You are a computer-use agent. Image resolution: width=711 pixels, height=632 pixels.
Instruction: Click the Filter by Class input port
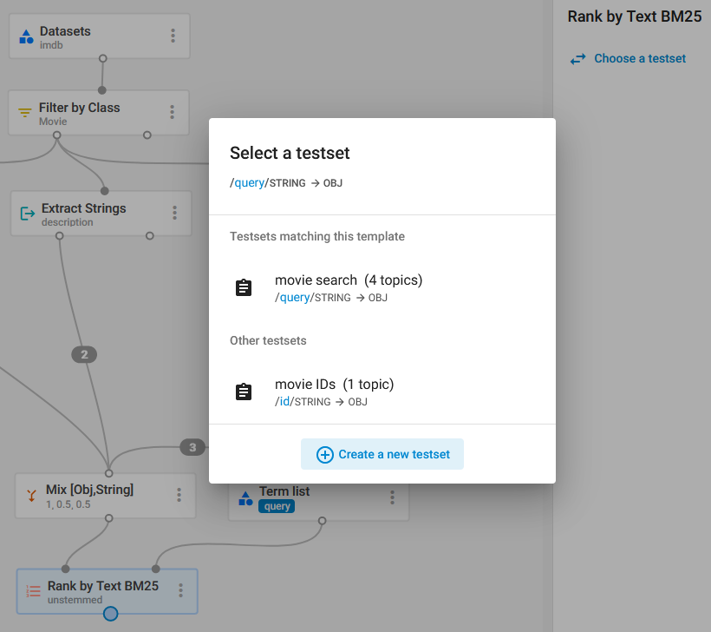click(102, 90)
